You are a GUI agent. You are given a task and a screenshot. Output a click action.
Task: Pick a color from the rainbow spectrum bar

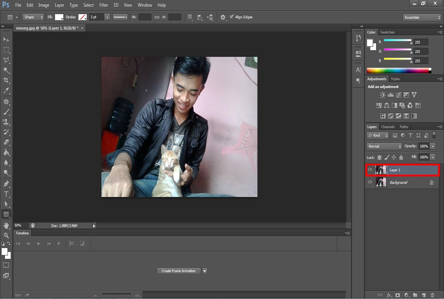[398, 70]
